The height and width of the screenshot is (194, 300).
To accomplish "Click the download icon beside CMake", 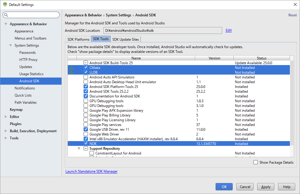I will coord(71,67).
